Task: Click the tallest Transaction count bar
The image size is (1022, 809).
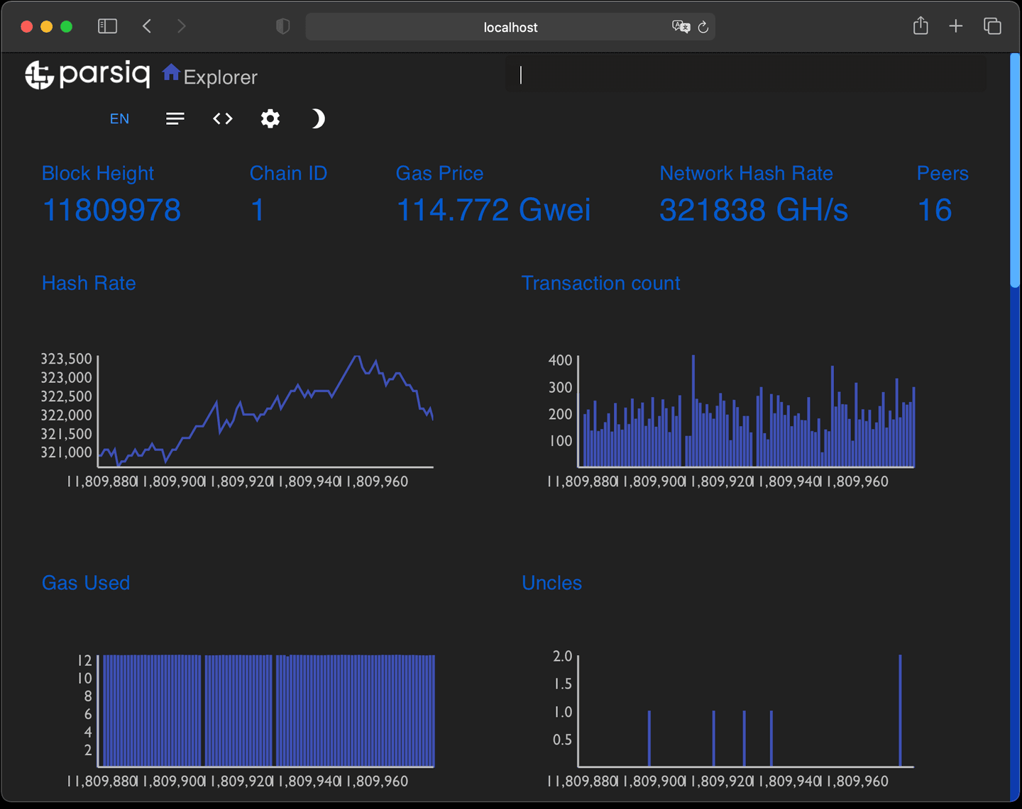Action: [693, 411]
